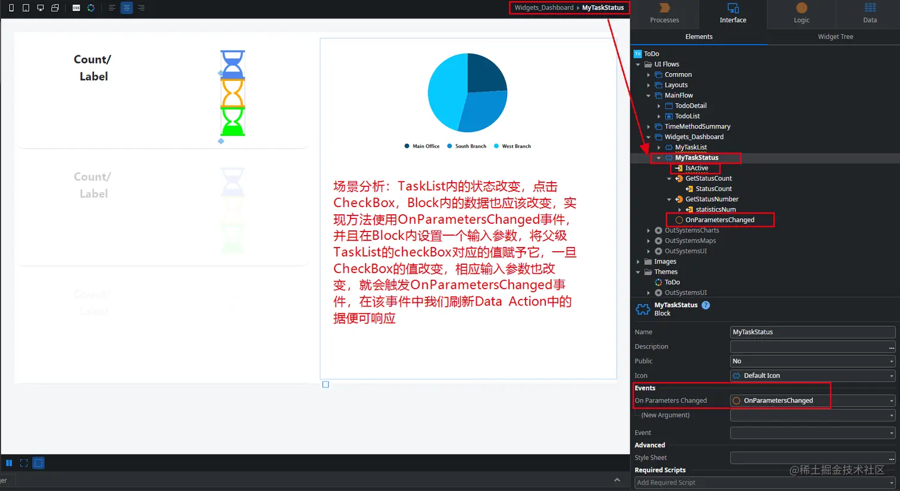The width and height of the screenshot is (900, 491).
Task: Click the MyTaskStatus breadcrumb
Action: pyautogui.click(x=603, y=8)
